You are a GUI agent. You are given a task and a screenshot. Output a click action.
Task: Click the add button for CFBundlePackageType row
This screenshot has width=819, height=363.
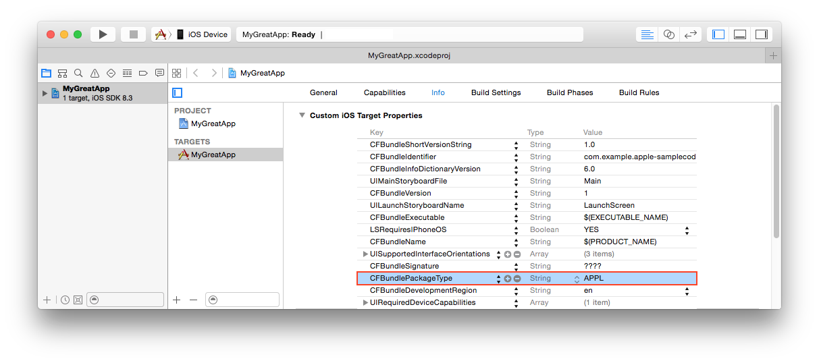[508, 279]
